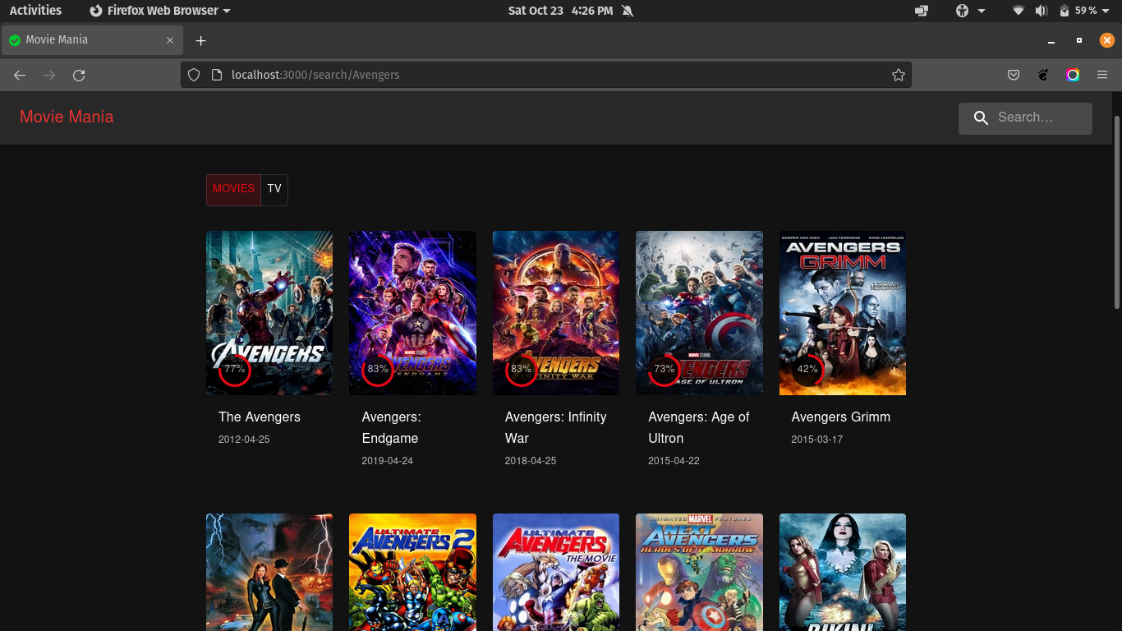
Task: Open The Avengers poster
Action: (269, 313)
